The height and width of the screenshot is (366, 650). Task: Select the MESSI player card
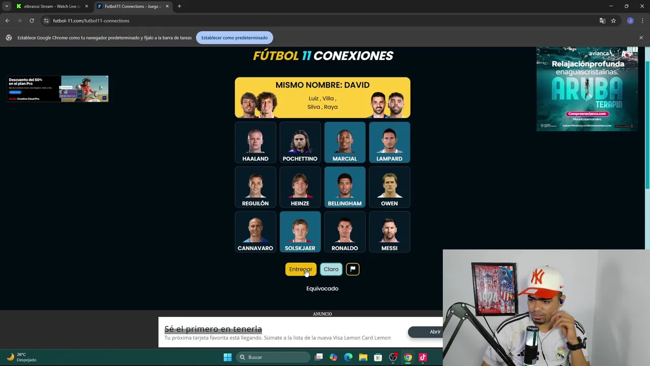pyautogui.click(x=389, y=232)
